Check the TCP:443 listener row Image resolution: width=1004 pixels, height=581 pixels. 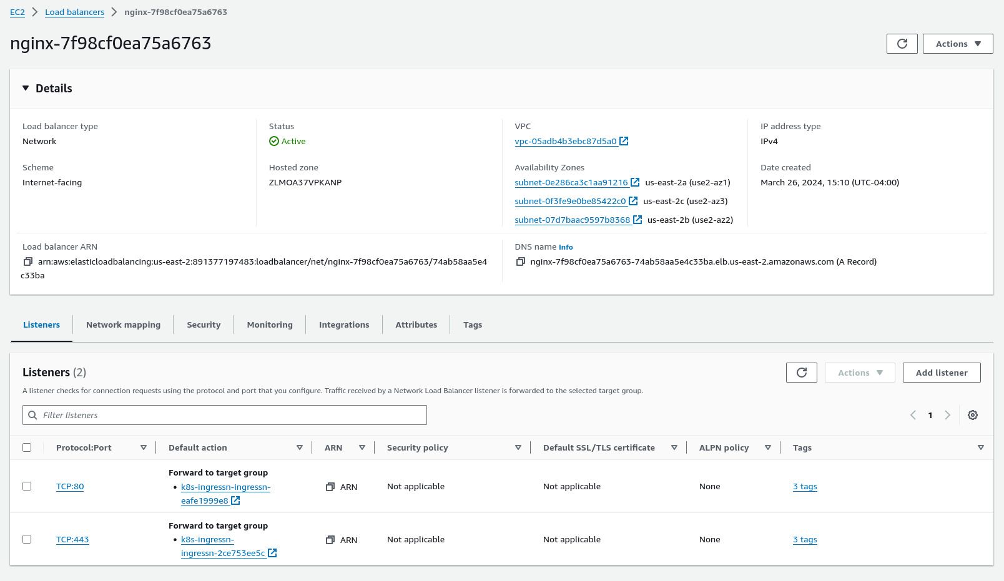tap(27, 539)
